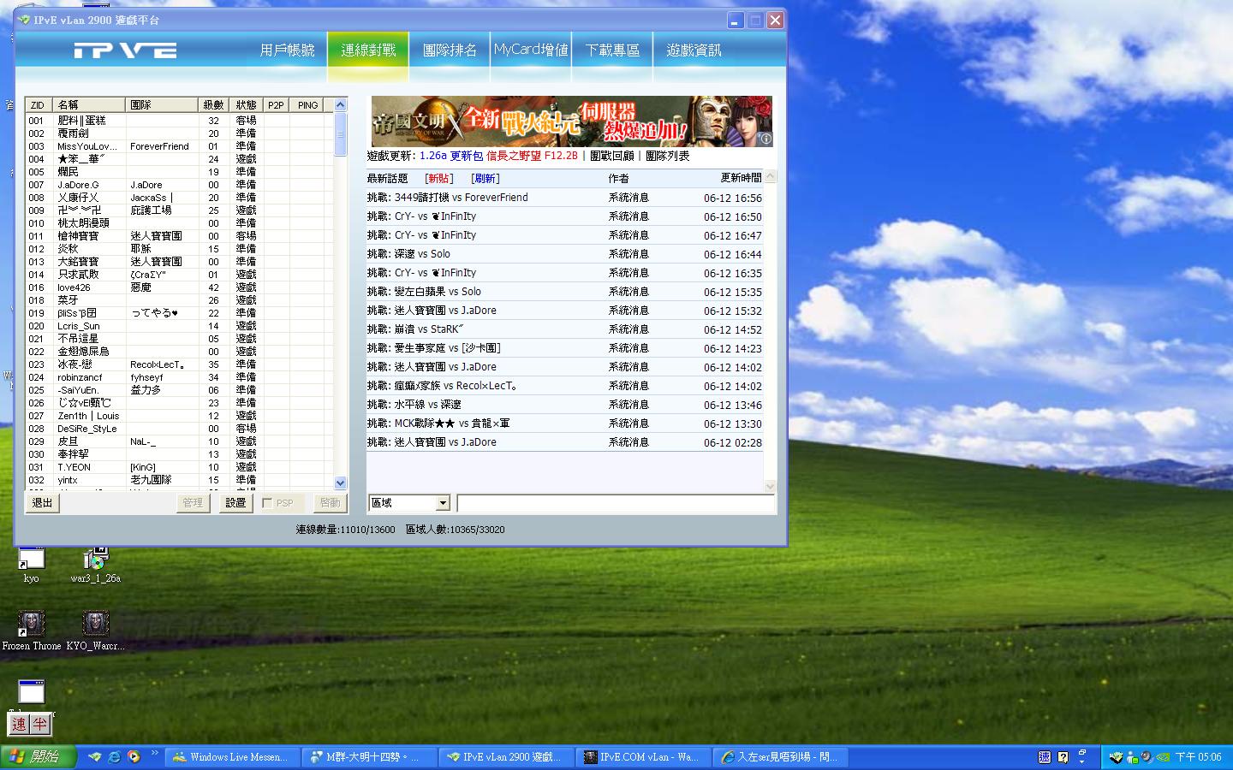
Task: Click the NVIDIA icon in system tray
Action: [1163, 757]
